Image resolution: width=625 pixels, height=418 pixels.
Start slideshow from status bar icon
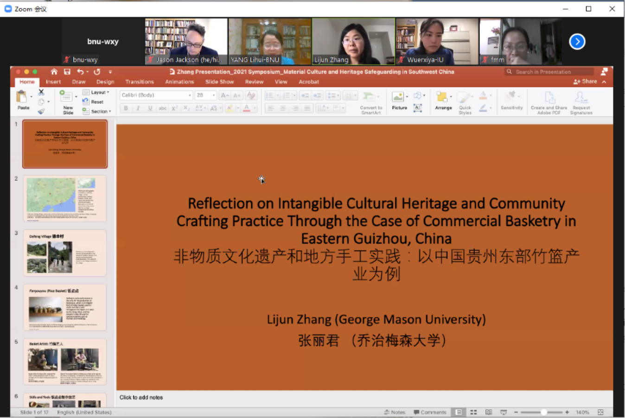coord(504,412)
